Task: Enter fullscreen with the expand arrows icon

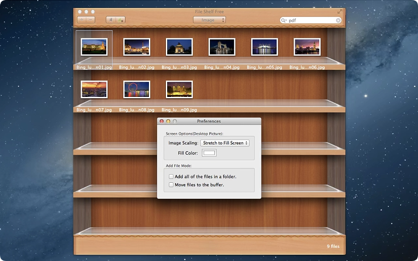Action: pos(340,12)
